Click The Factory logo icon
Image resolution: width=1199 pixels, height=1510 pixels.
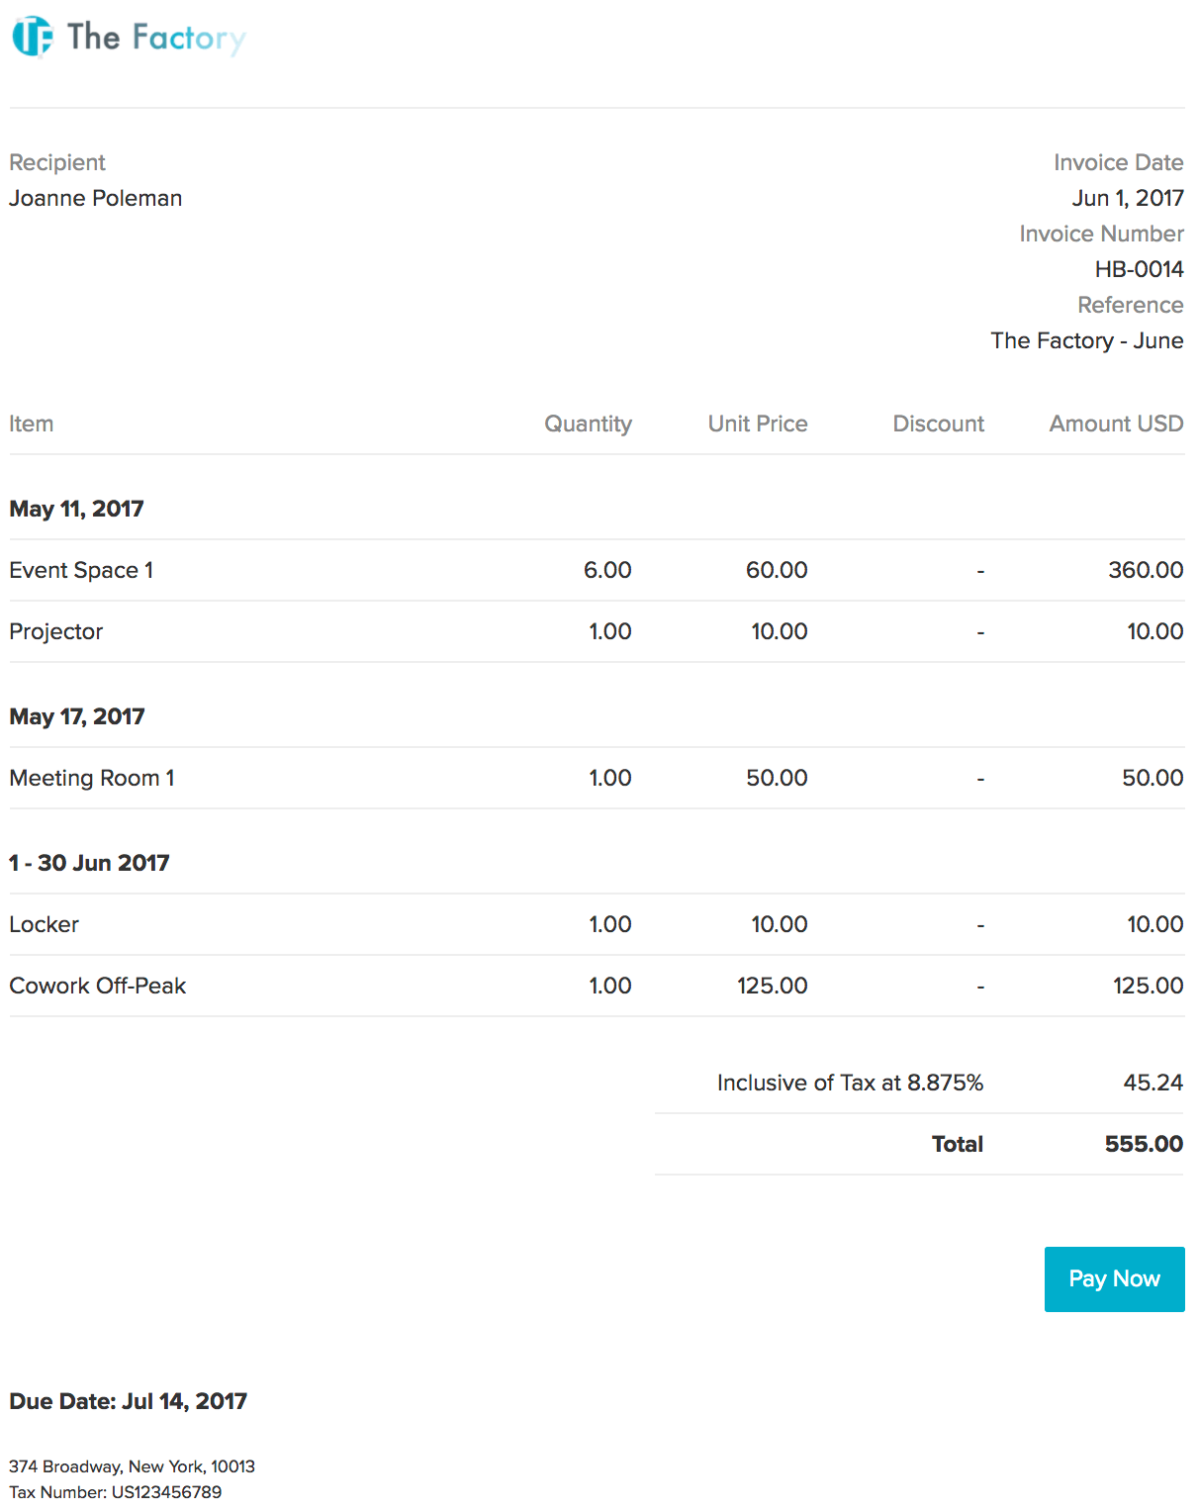coord(32,38)
